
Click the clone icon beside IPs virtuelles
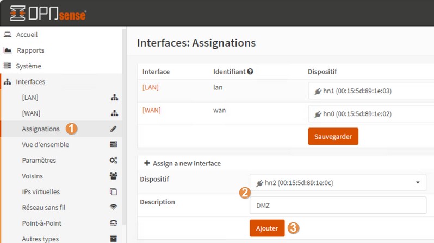[113, 192]
